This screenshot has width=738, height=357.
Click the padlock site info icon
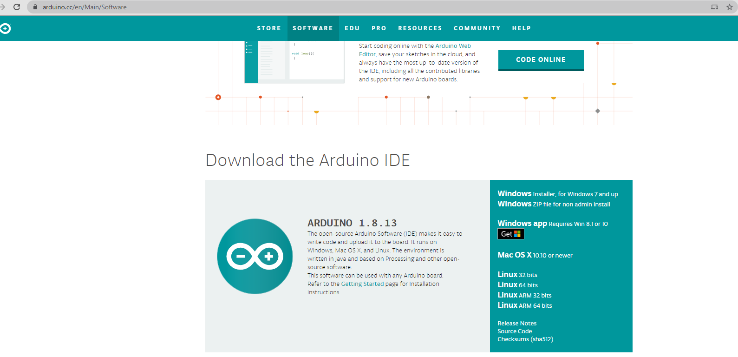click(x=35, y=7)
